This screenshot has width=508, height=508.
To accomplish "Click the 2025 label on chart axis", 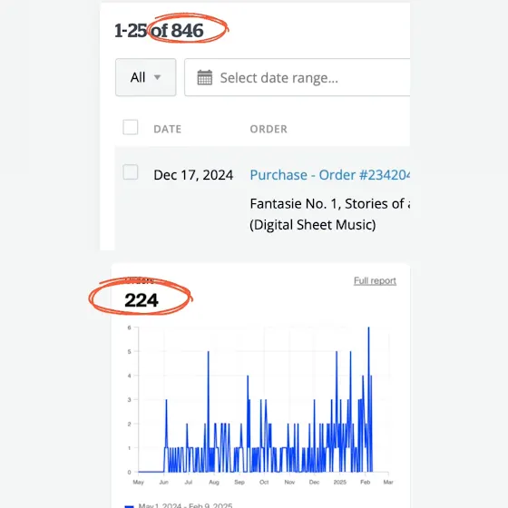I will click(x=340, y=482).
